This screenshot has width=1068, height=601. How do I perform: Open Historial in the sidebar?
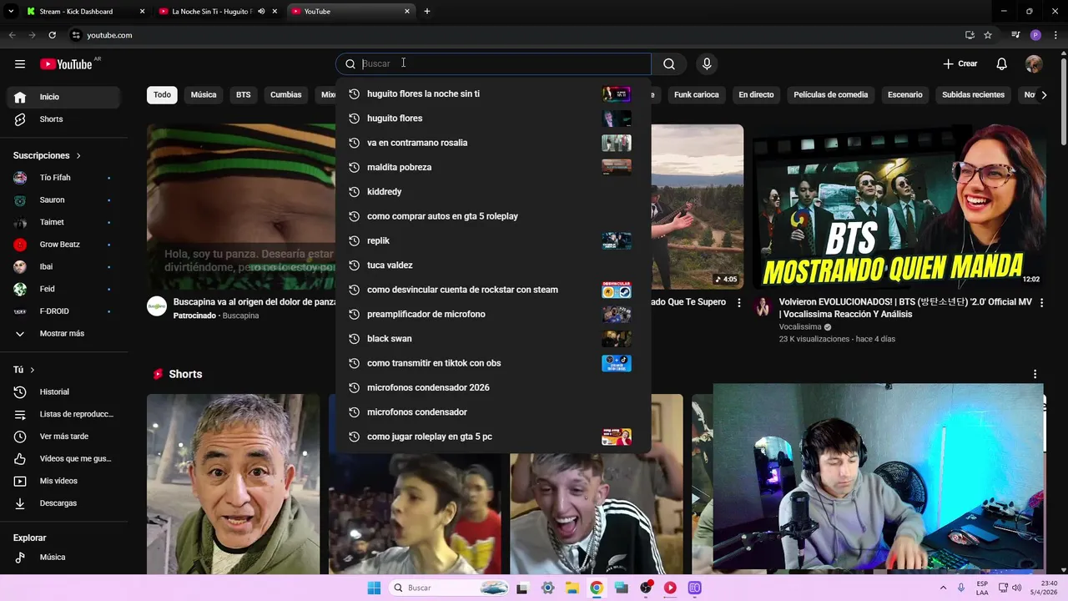coord(63,392)
